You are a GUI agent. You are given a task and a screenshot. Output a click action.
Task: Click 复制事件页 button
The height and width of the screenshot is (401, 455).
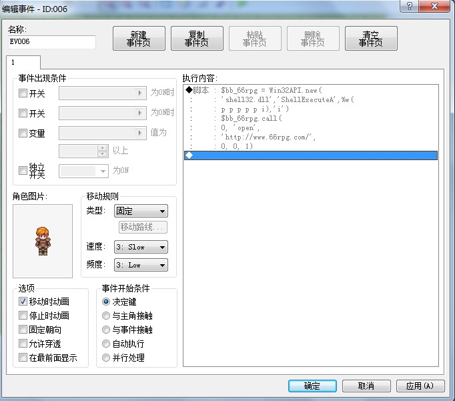197,38
